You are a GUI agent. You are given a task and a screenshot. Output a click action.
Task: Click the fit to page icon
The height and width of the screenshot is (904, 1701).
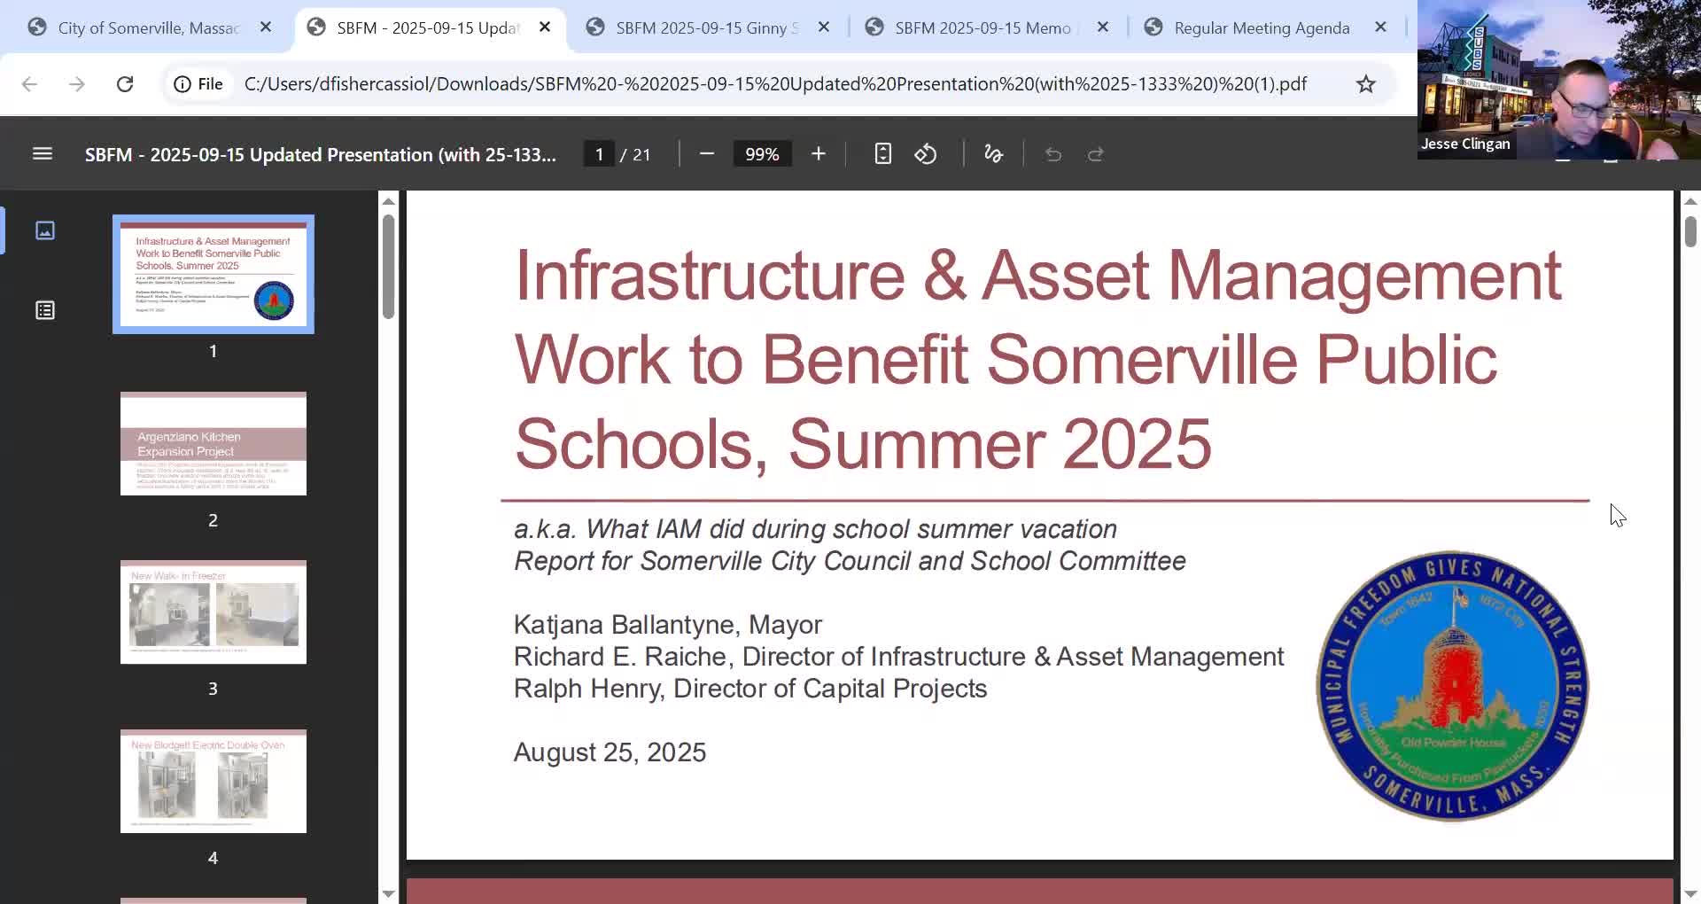click(x=882, y=154)
